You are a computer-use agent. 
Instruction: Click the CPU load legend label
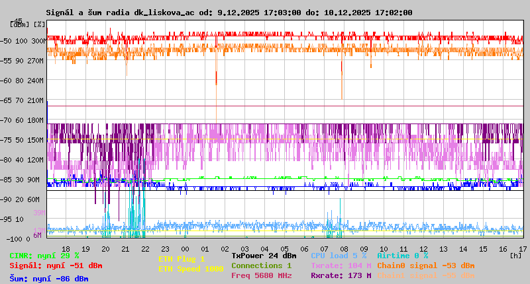point(339,255)
